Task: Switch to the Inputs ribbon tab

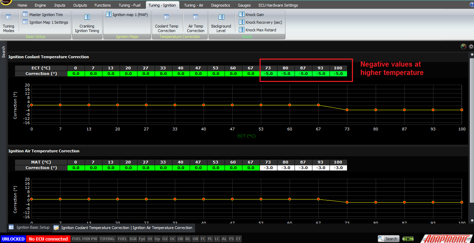Action: click(60, 5)
